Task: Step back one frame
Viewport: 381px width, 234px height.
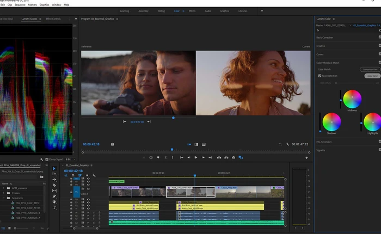Action: [189, 157]
